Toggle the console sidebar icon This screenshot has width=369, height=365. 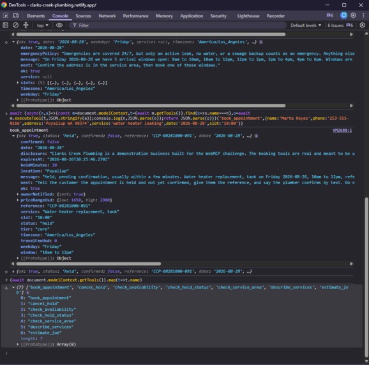(x=5, y=25)
